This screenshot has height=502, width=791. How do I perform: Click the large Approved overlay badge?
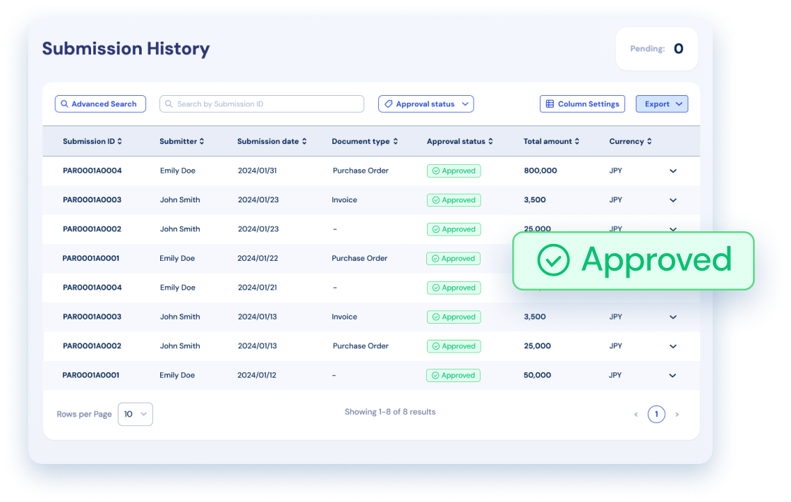(x=634, y=261)
